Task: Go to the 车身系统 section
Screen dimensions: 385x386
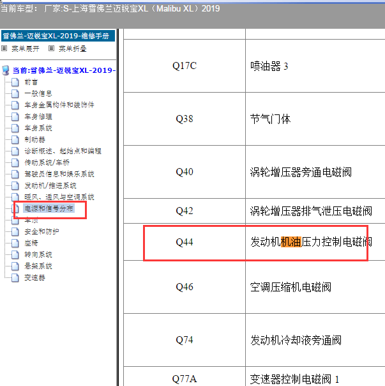Action: [x=38, y=128]
